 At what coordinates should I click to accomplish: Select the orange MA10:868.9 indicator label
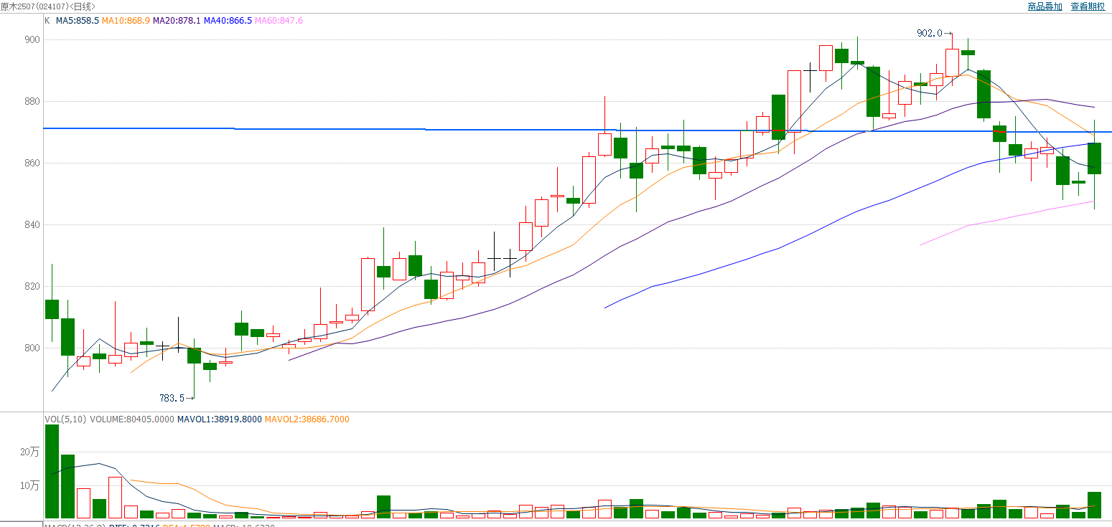coord(126,21)
